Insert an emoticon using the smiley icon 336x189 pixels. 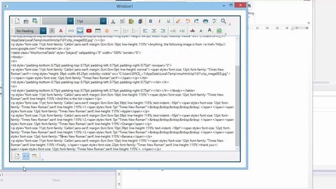[107, 31]
